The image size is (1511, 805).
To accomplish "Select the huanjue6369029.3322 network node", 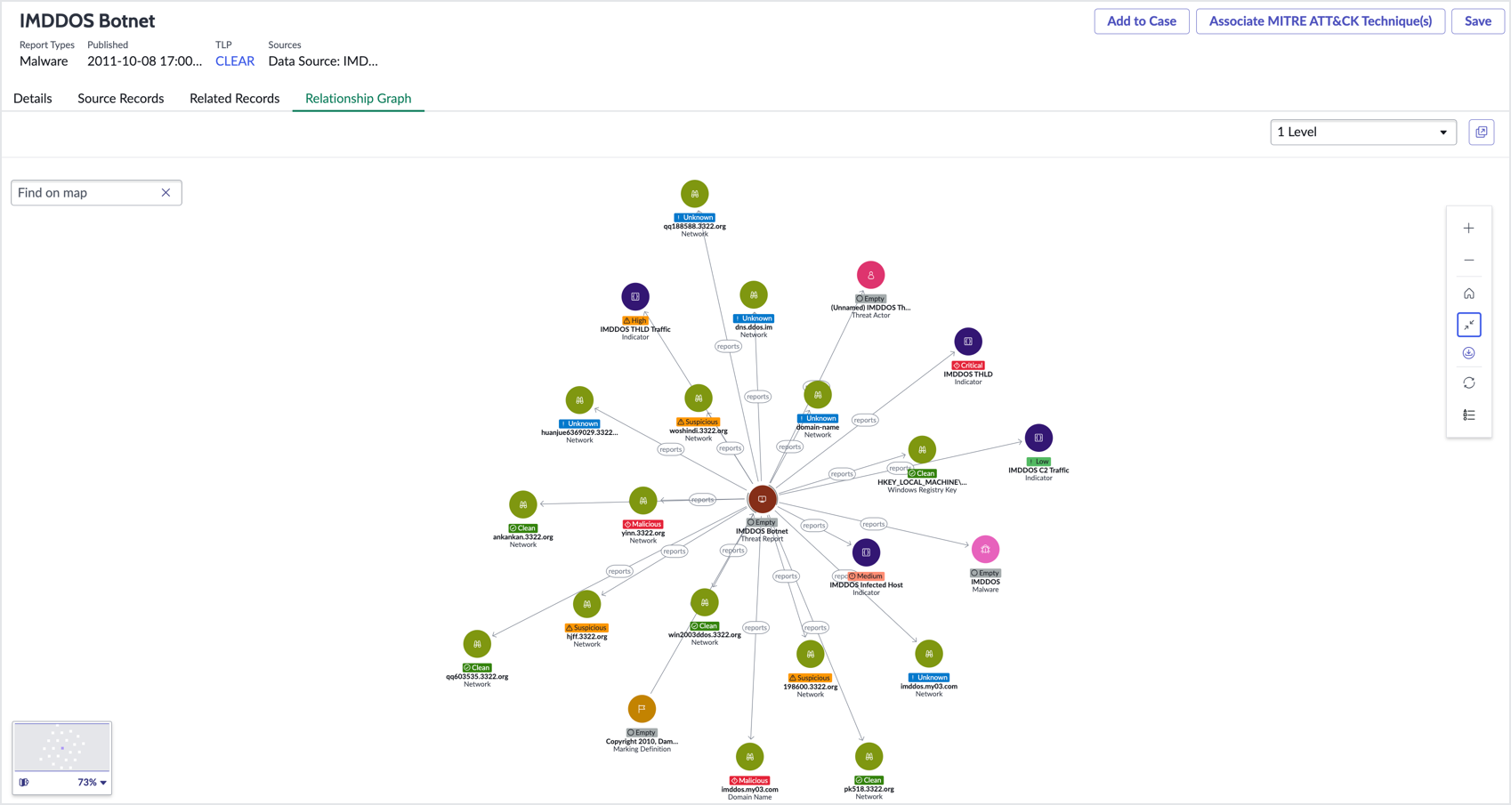I will tap(579, 400).
